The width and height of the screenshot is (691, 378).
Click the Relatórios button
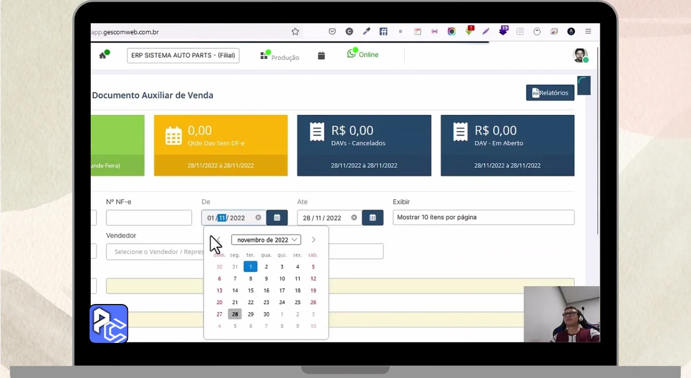pos(550,93)
